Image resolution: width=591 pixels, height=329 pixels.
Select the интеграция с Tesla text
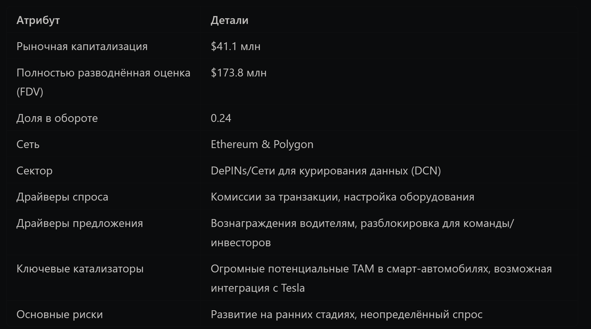(x=258, y=288)
